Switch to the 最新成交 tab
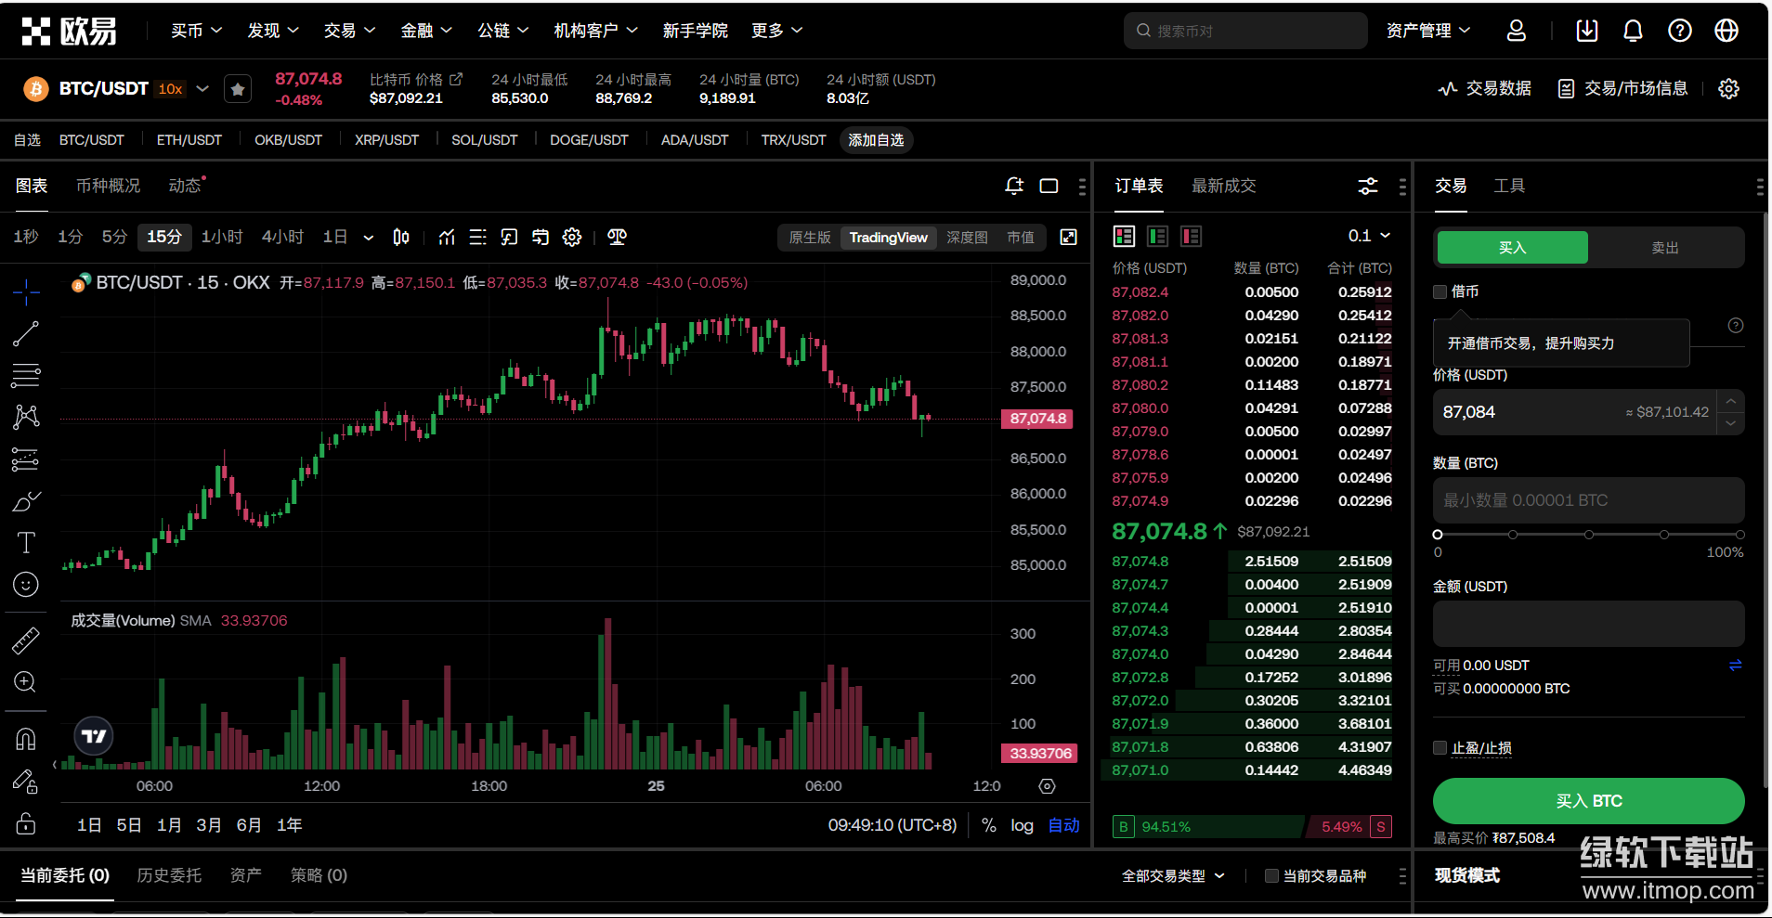The width and height of the screenshot is (1772, 918). (1223, 186)
